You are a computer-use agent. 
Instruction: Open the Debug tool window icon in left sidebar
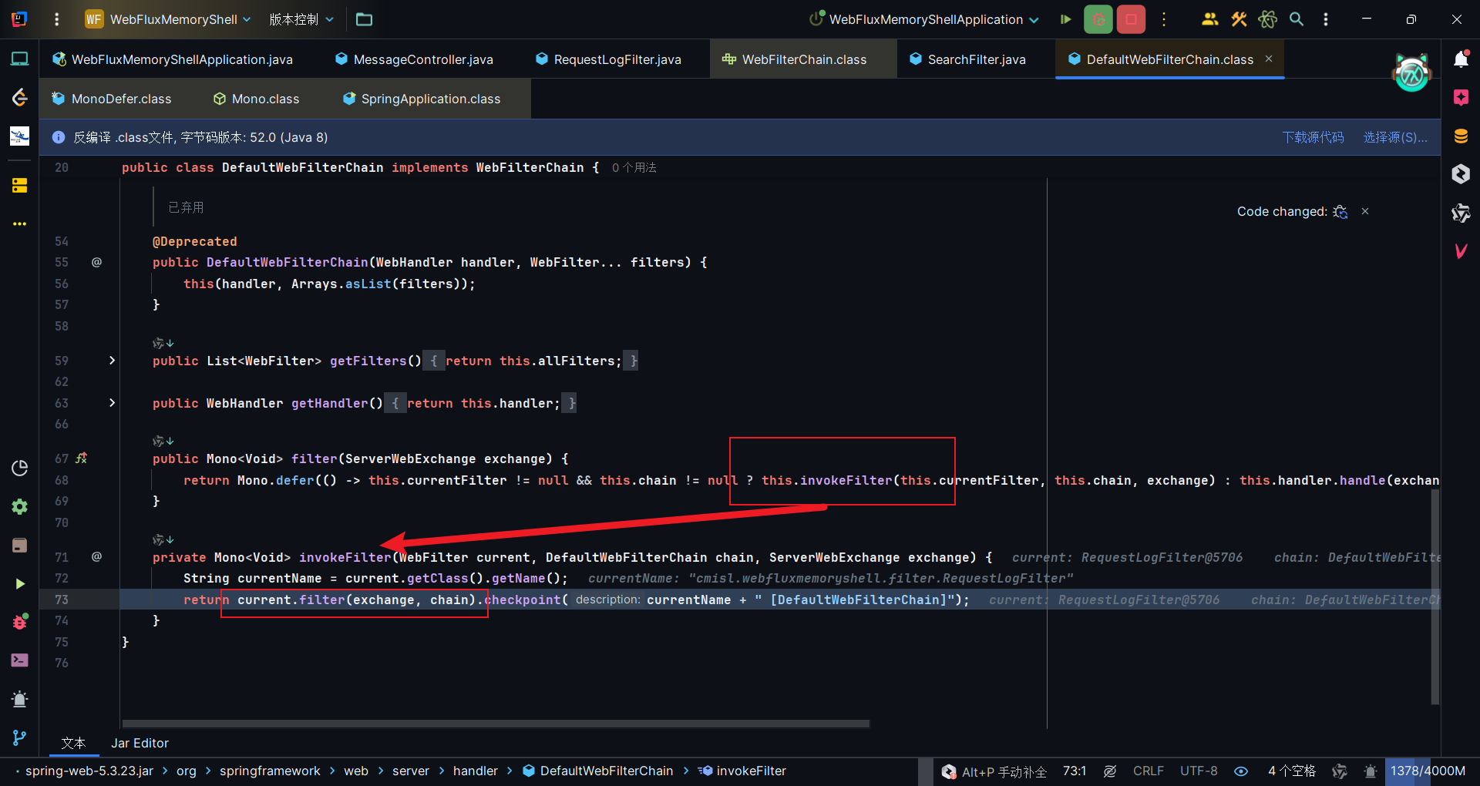click(20, 622)
